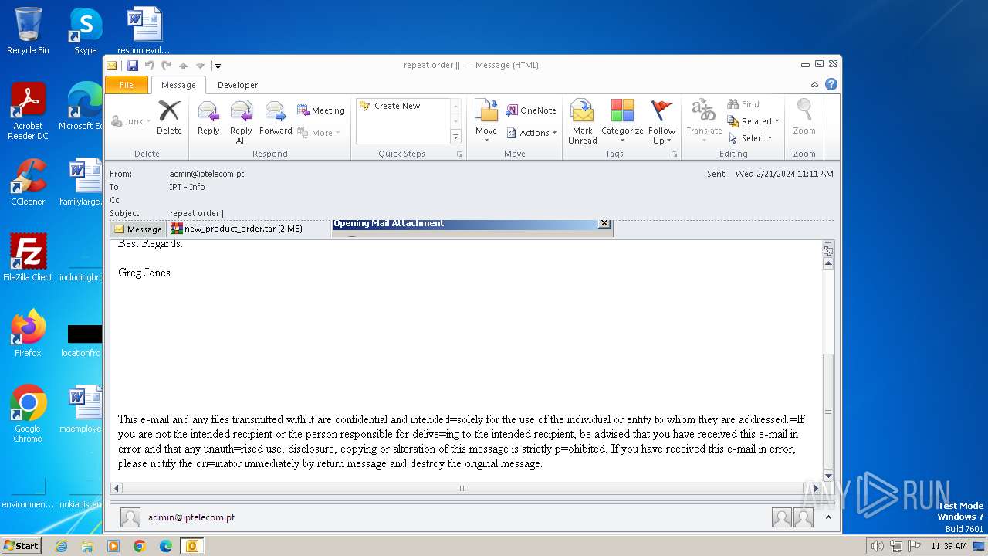Expand the Related dropdown
The width and height of the screenshot is (988, 556).
pyautogui.click(x=753, y=121)
